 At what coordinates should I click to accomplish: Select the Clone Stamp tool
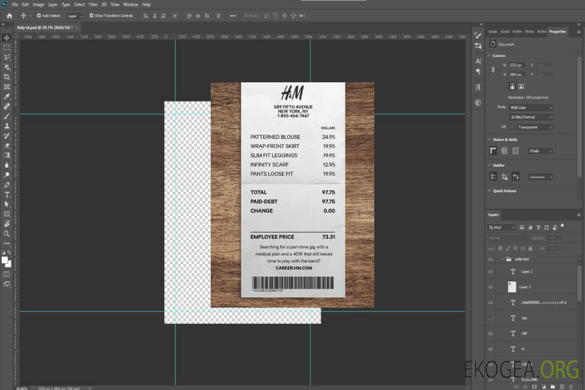click(6, 126)
